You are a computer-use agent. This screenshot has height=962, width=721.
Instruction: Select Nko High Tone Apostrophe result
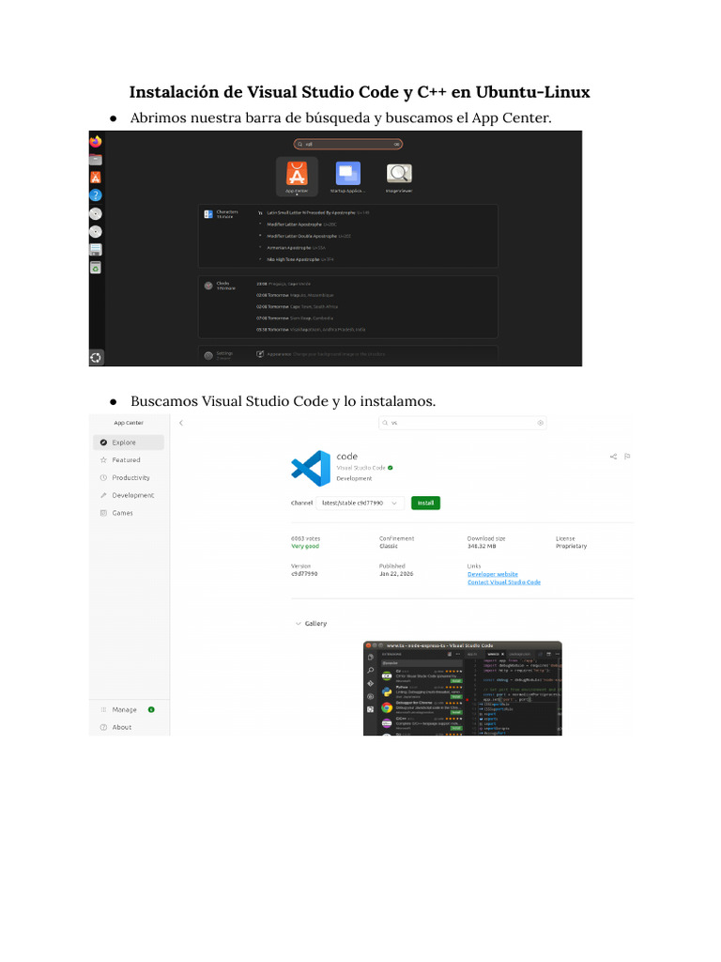click(296, 259)
